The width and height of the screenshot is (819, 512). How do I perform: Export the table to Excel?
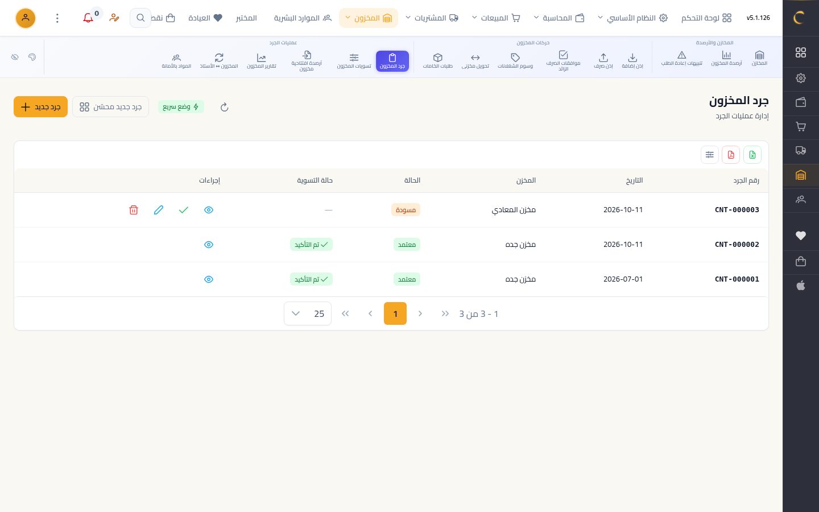pos(752,155)
